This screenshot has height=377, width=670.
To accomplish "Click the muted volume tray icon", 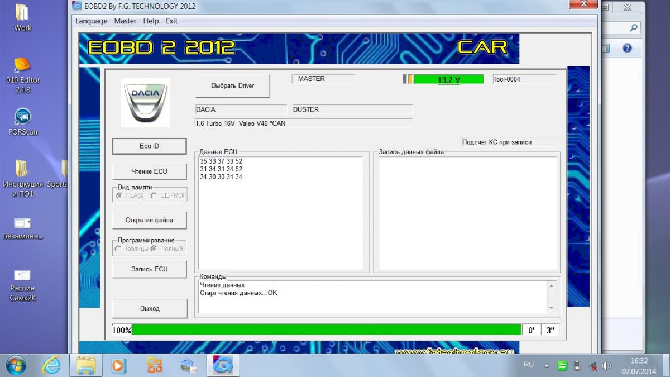I will [x=607, y=366].
